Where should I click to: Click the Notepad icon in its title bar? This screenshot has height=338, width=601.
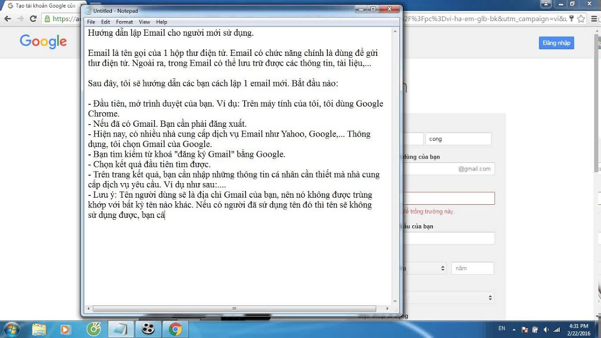[88, 10]
